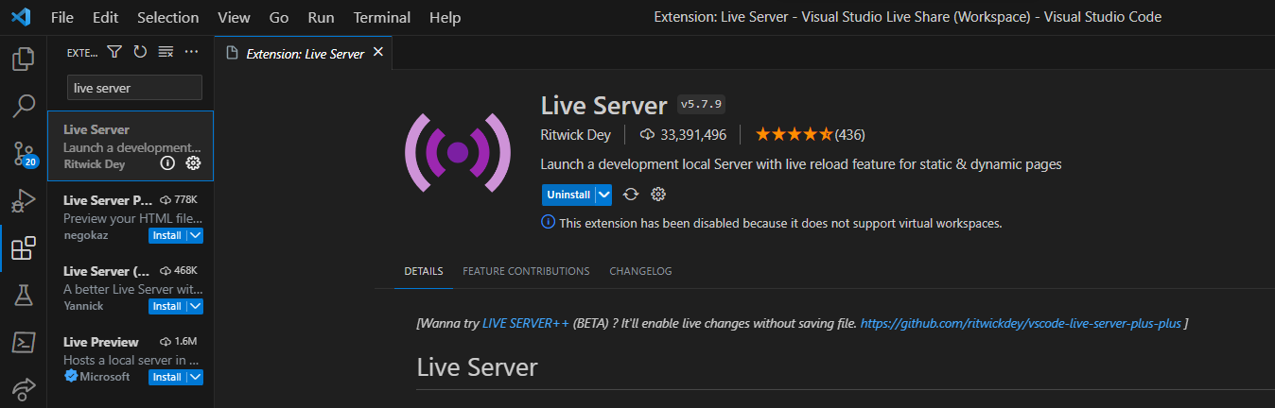Open the Remote Explorer terminal icon
The height and width of the screenshot is (408, 1275).
[x=23, y=342]
